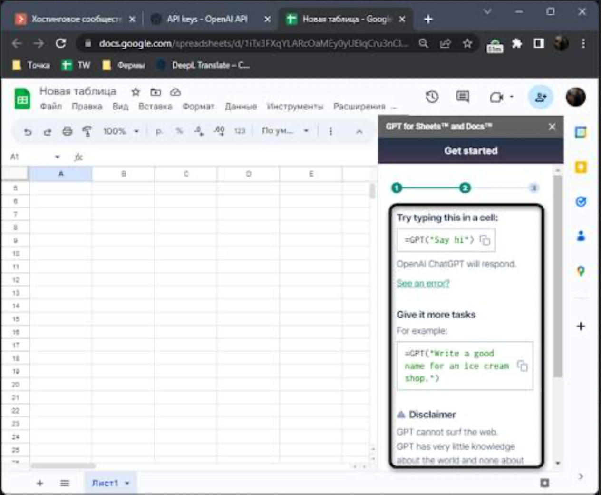Open the Данные menu

coord(241,106)
